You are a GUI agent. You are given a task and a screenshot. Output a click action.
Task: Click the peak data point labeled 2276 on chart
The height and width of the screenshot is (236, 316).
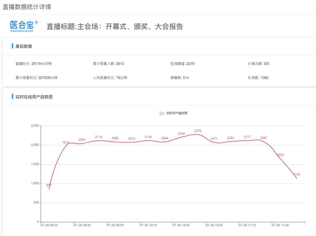point(197,134)
